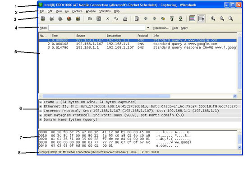248x173 pixels.
Task: Stop the running capture
Action: coord(69,19)
